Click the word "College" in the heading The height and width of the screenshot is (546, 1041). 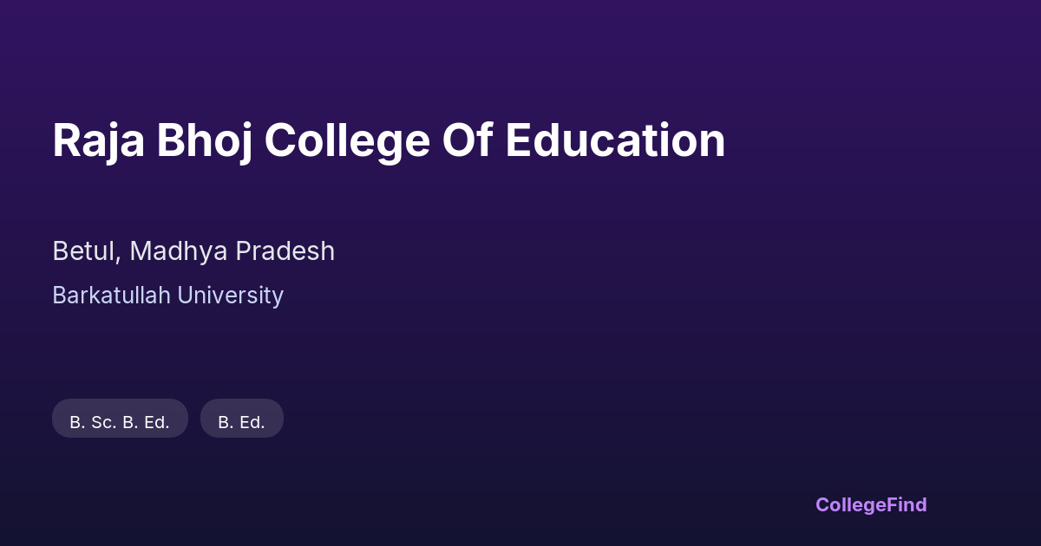pyautogui.click(x=347, y=140)
